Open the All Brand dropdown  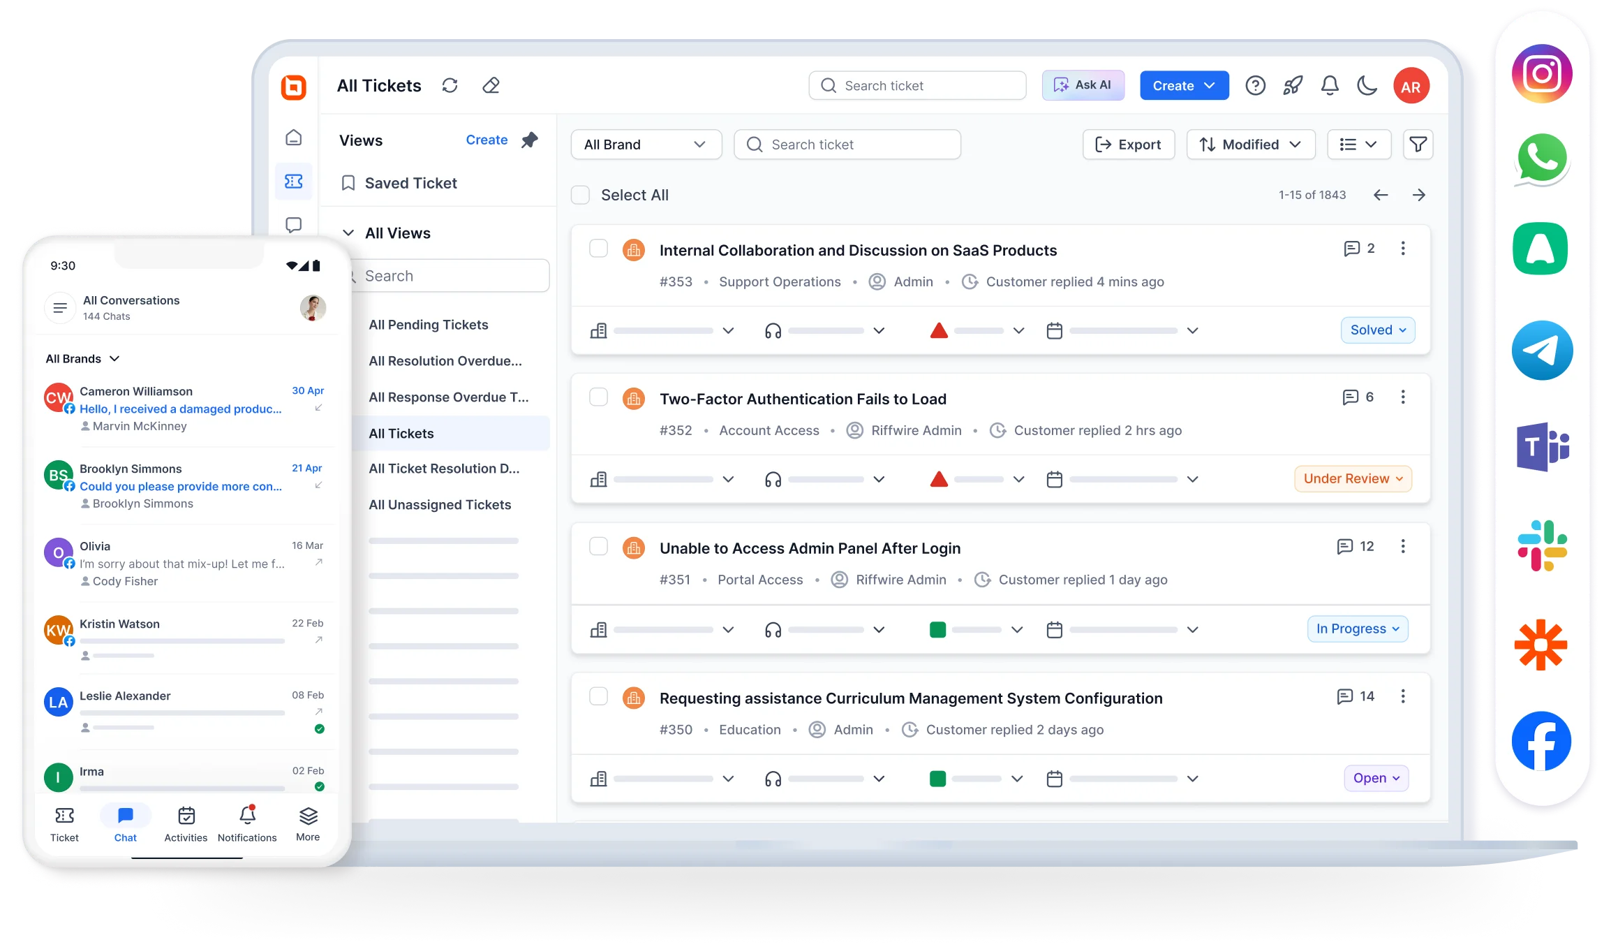646,145
